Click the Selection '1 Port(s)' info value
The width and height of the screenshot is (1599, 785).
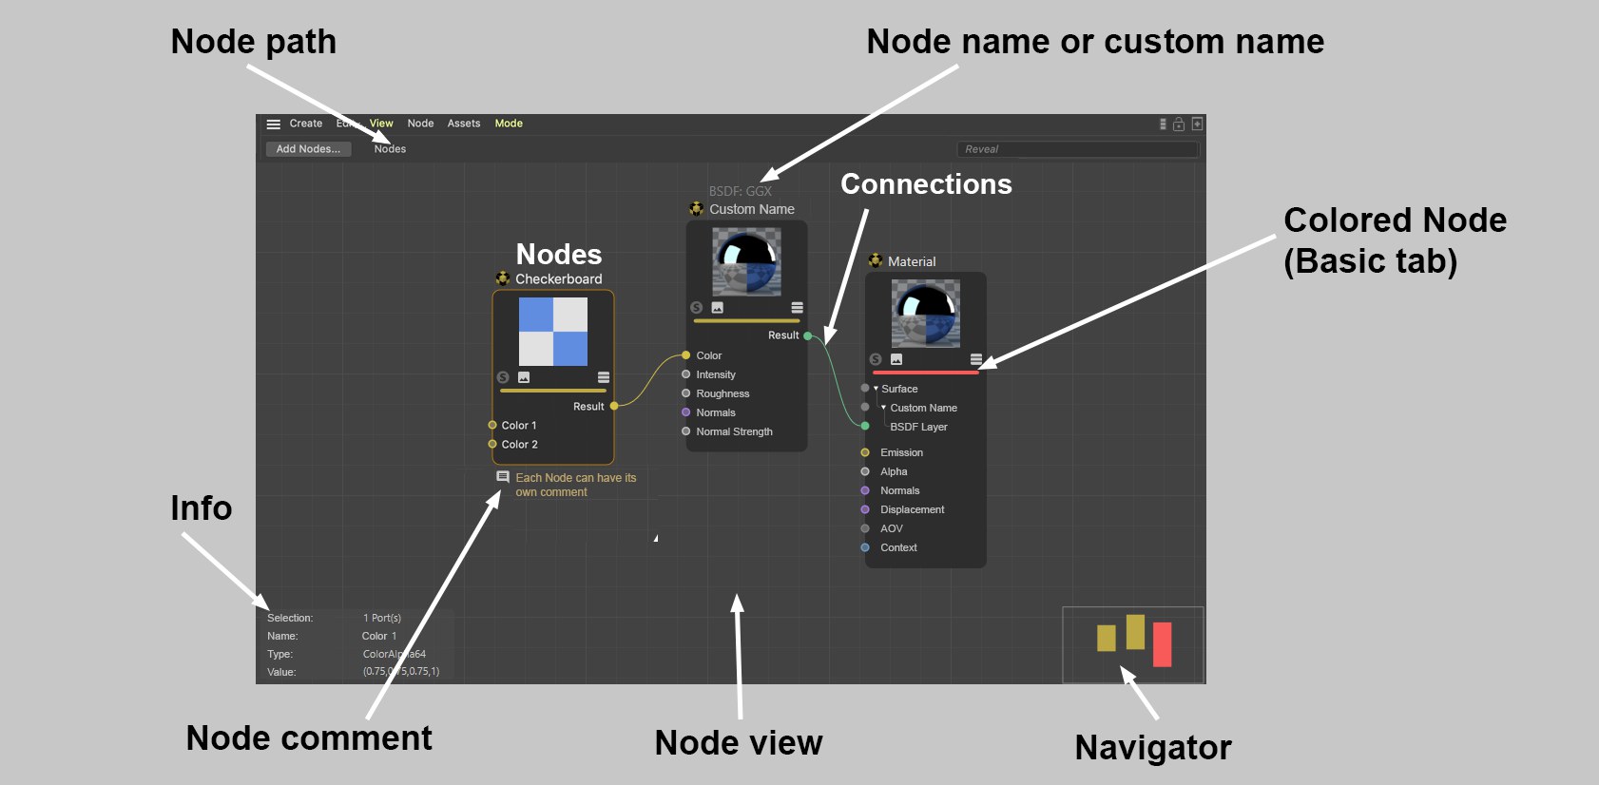382,618
